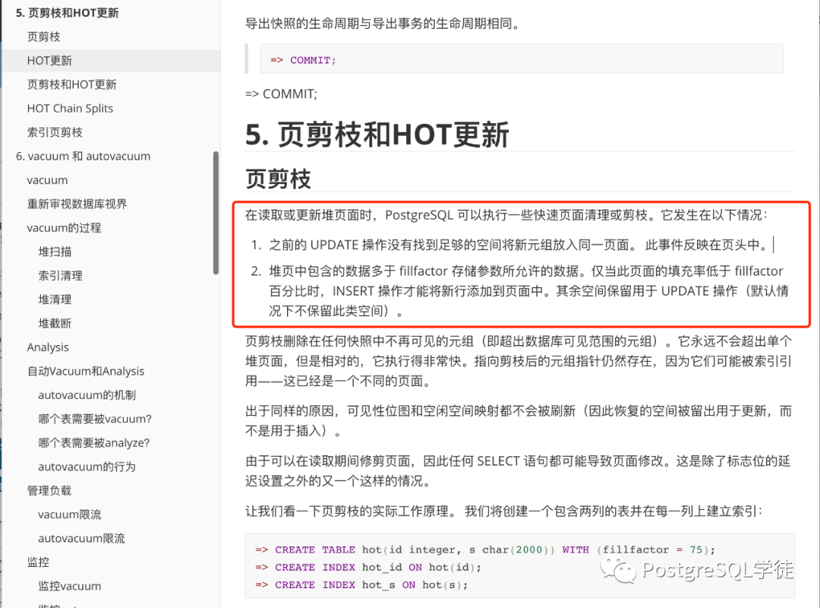Click the "5. 页剪枝和HOT更新" main heading
820x608 pixels.
pyautogui.click(x=377, y=135)
